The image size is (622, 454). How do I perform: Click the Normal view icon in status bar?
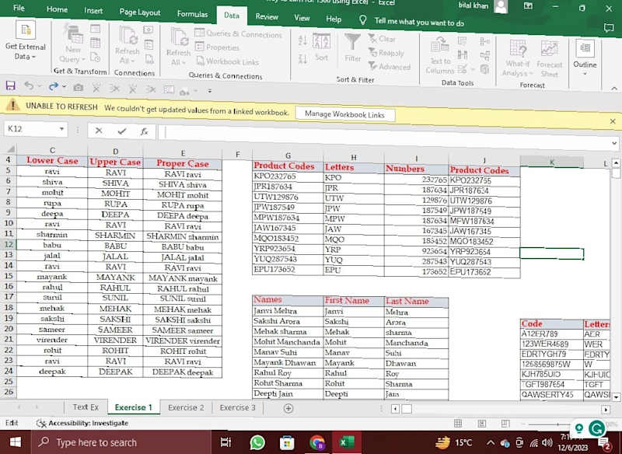point(458,424)
